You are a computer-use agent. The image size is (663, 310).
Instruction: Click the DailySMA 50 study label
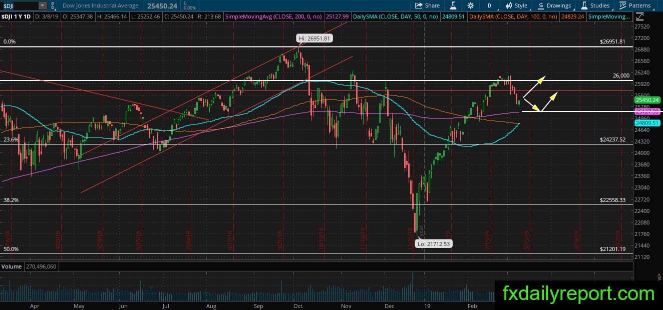(396, 16)
